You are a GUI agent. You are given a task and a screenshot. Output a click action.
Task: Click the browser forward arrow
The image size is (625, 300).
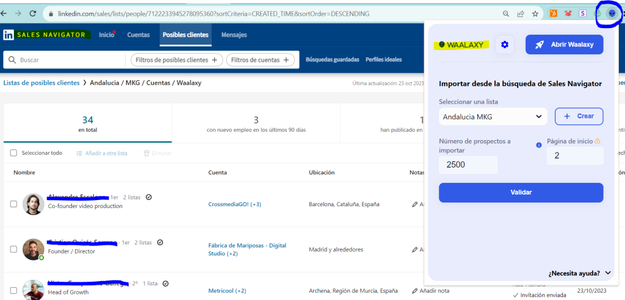[x=18, y=13]
